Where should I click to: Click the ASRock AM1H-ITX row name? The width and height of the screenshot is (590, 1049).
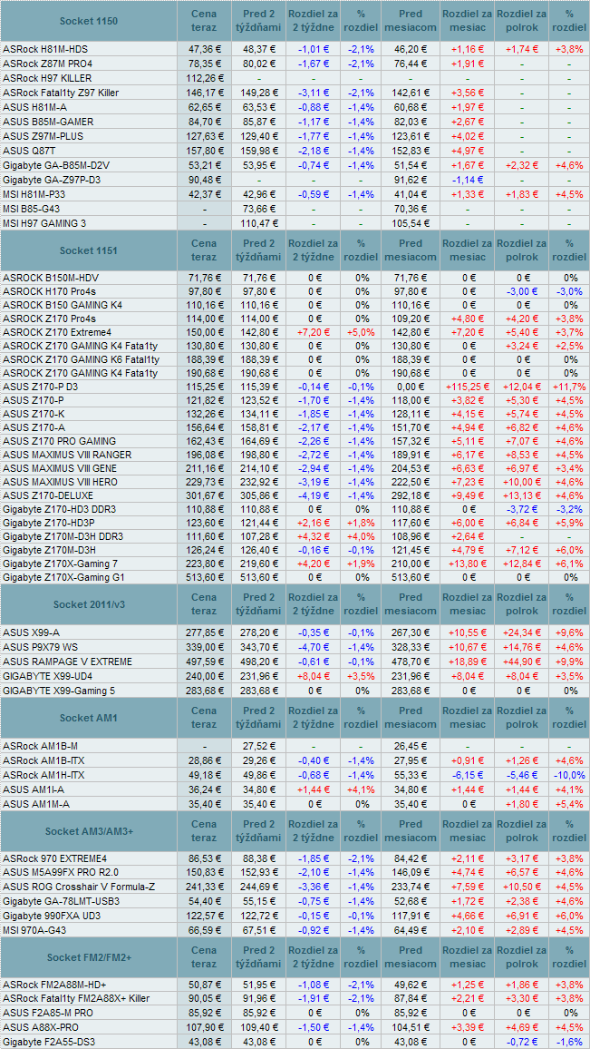click(x=44, y=775)
